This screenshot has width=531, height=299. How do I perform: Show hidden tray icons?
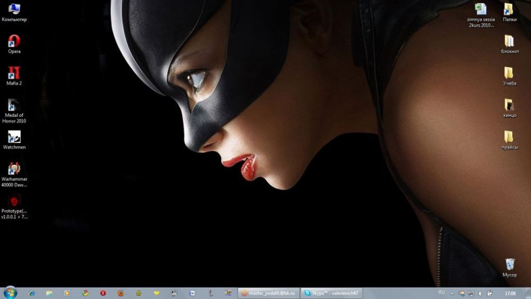(x=453, y=293)
